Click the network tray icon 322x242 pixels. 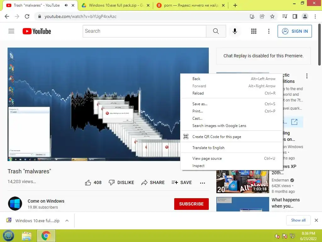[292, 236]
